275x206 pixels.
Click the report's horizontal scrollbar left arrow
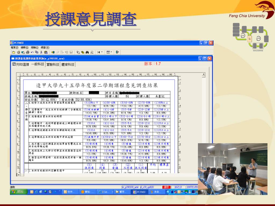pos(19,175)
